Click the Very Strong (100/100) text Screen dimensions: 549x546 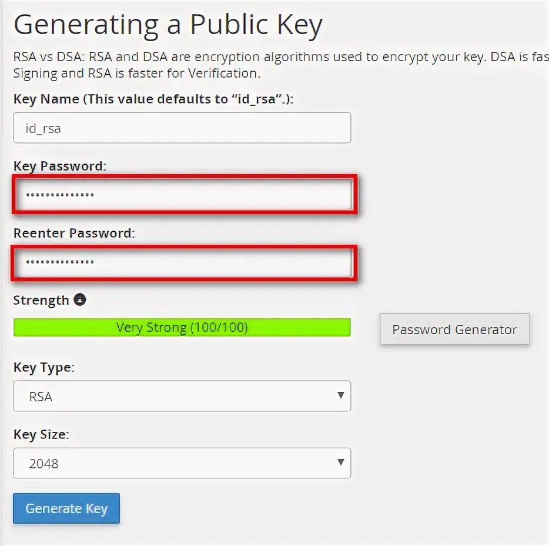pyautogui.click(x=182, y=327)
